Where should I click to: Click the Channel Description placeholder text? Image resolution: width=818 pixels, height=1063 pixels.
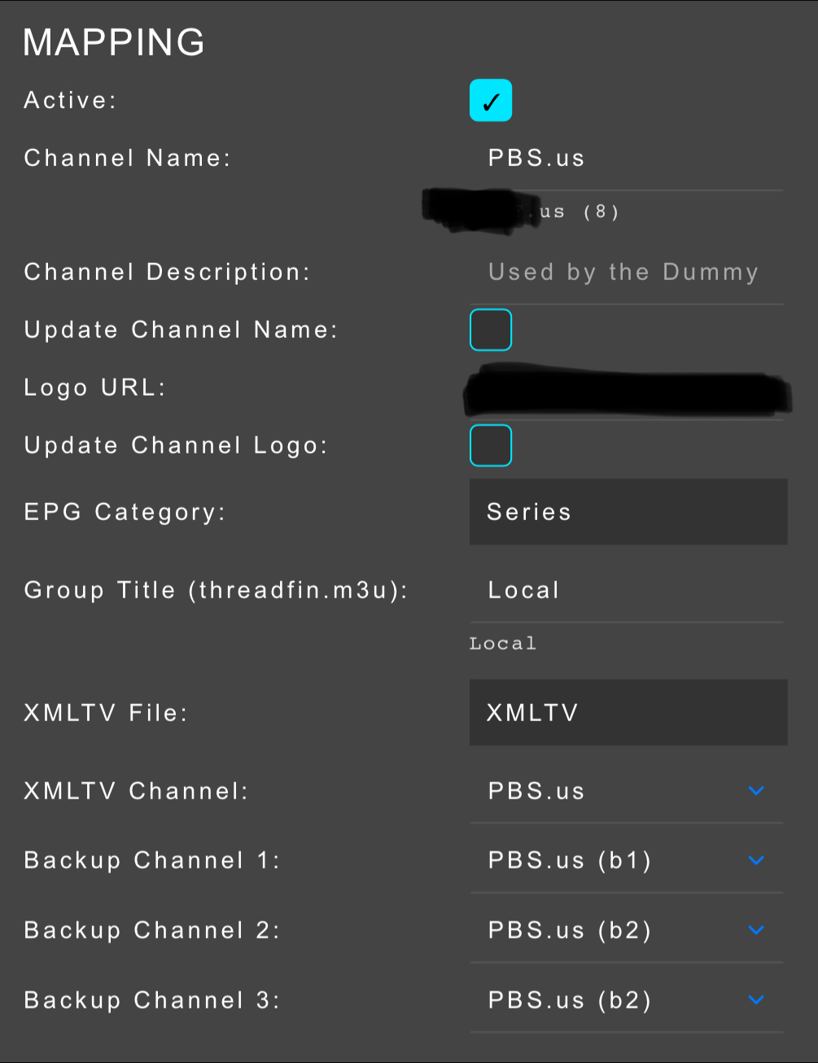tap(623, 272)
